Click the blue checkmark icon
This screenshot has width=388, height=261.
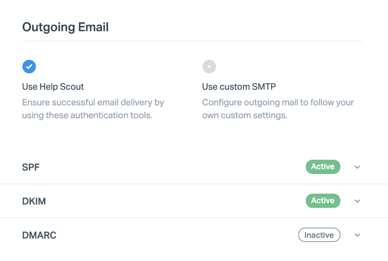click(29, 66)
